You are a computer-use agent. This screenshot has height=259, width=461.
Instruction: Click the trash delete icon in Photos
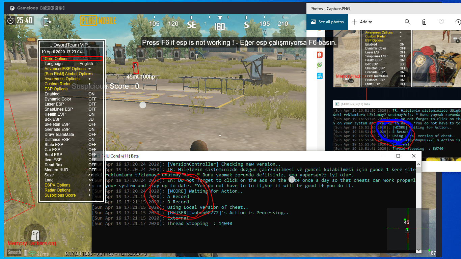point(424,22)
